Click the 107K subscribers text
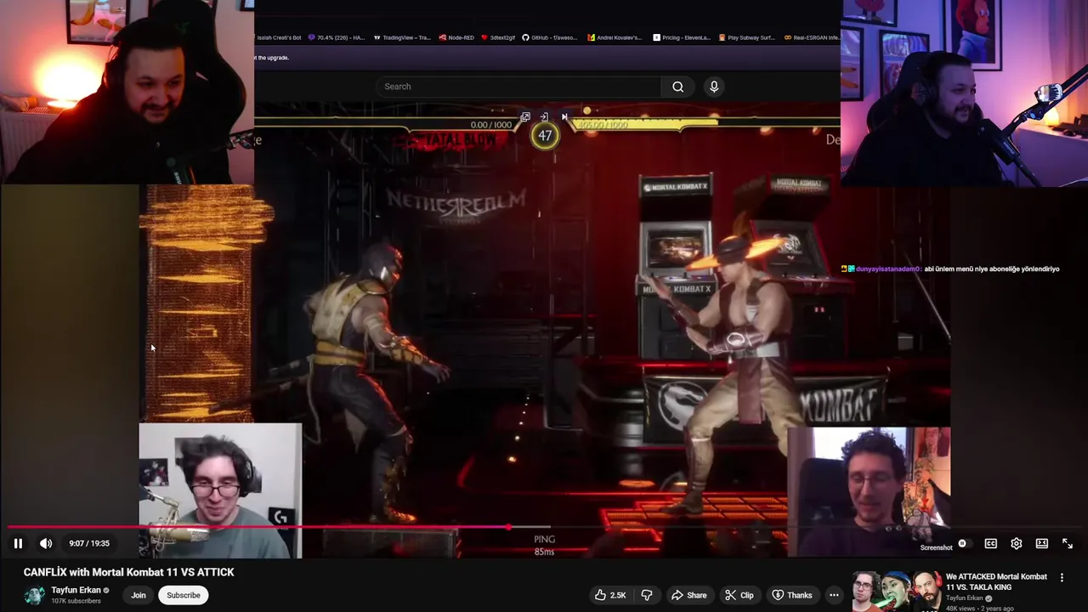 pyautogui.click(x=76, y=601)
